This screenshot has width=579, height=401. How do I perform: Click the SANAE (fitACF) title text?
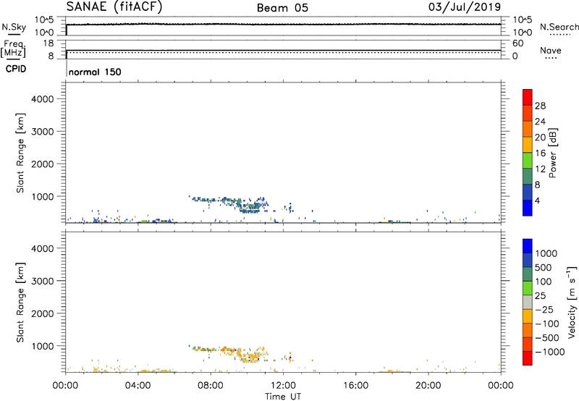[x=114, y=7]
